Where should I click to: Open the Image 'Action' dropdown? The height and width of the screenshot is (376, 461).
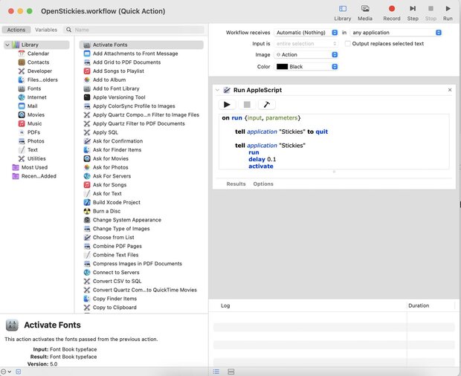[x=306, y=55]
